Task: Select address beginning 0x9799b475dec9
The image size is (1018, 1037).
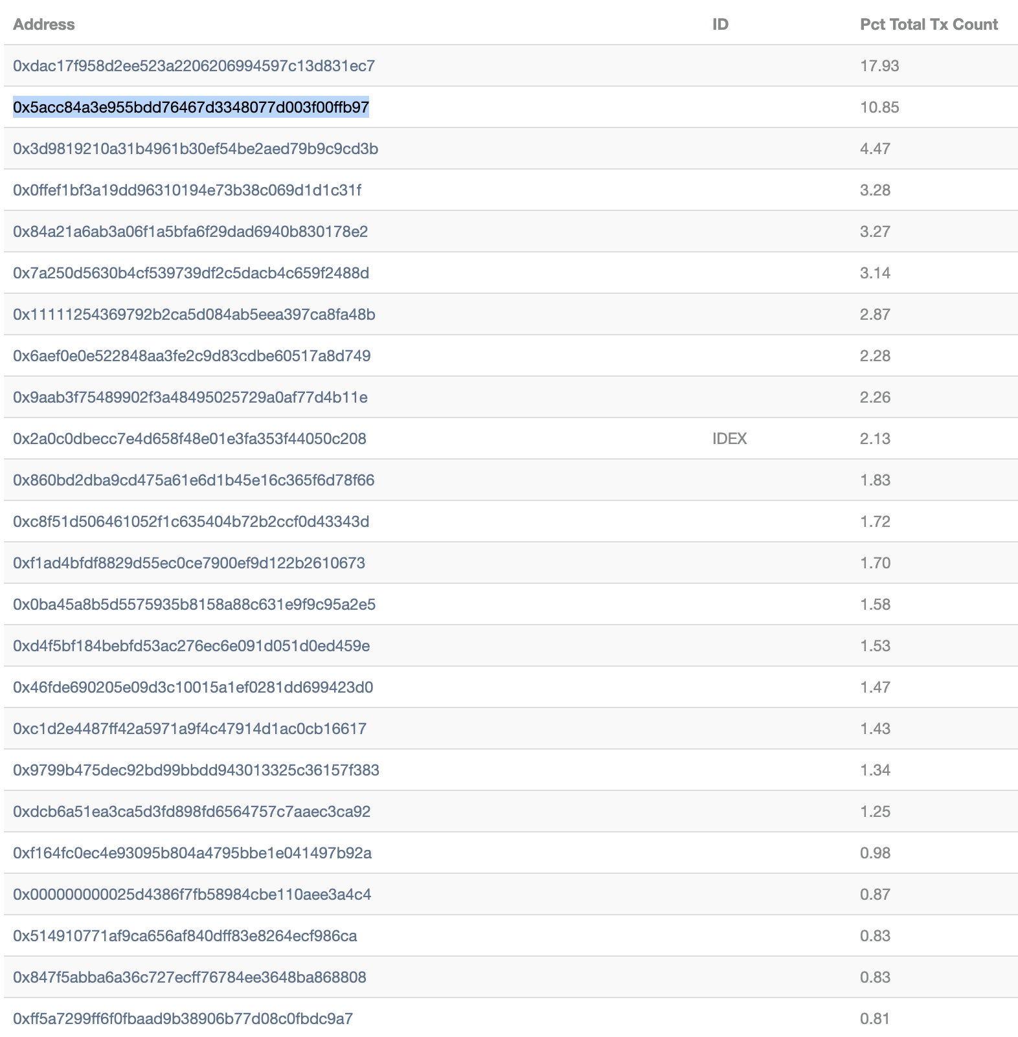Action: pos(196,770)
